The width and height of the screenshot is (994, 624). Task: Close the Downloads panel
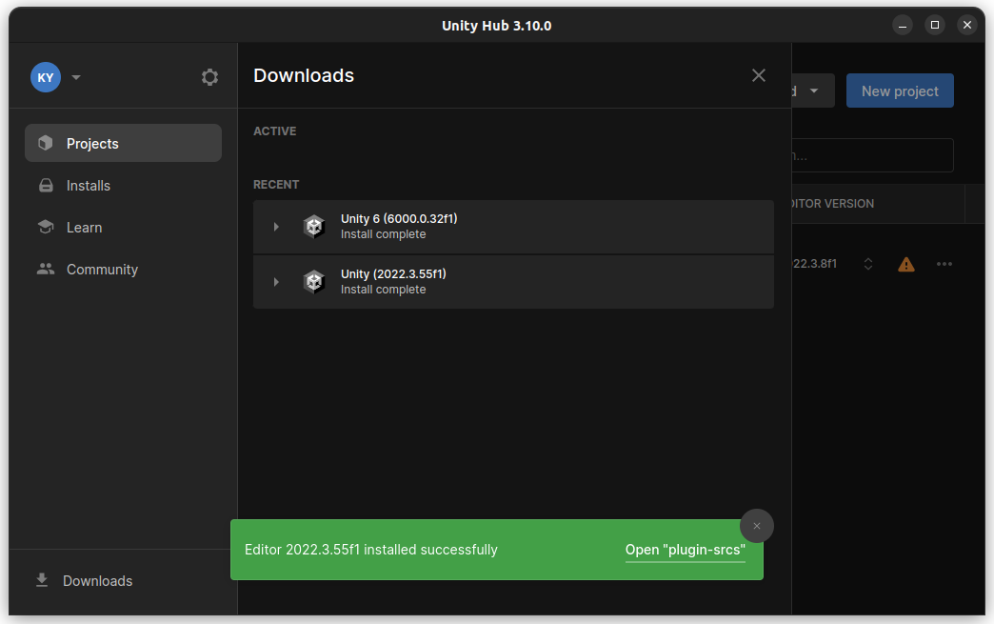759,75
